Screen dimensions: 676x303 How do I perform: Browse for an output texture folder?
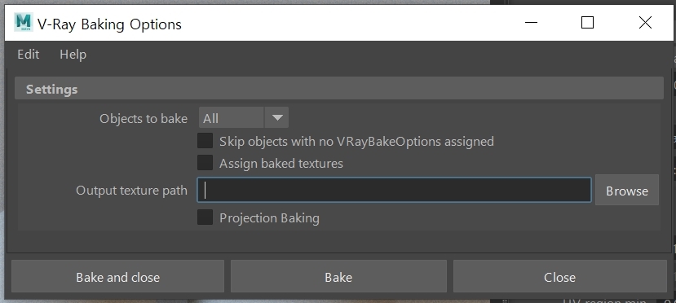[627, 190]
